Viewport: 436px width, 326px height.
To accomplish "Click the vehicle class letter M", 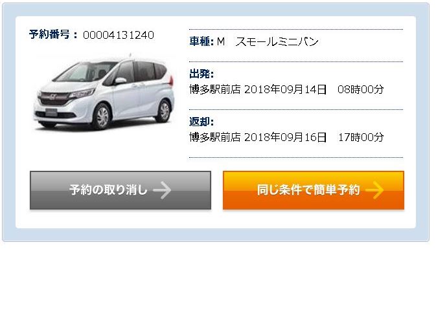I will pyautogui.click(x=221, y=41).
